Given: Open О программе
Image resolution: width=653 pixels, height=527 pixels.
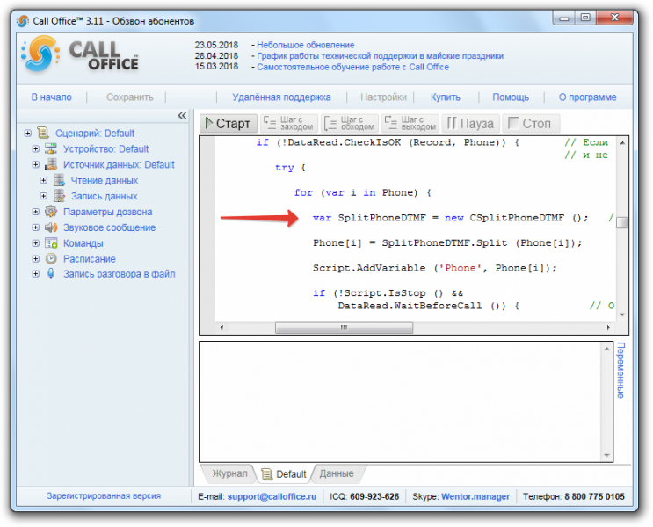Looking at the screenshot, I should [x=587, y=97].
